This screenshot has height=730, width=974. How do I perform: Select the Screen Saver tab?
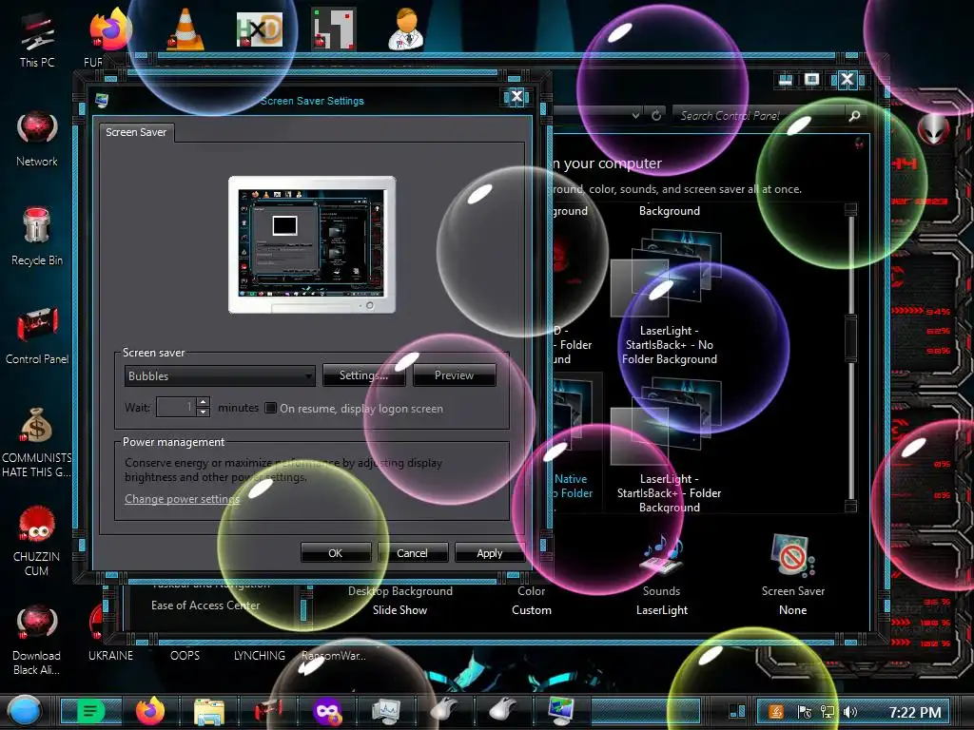[x=136, y=132]
